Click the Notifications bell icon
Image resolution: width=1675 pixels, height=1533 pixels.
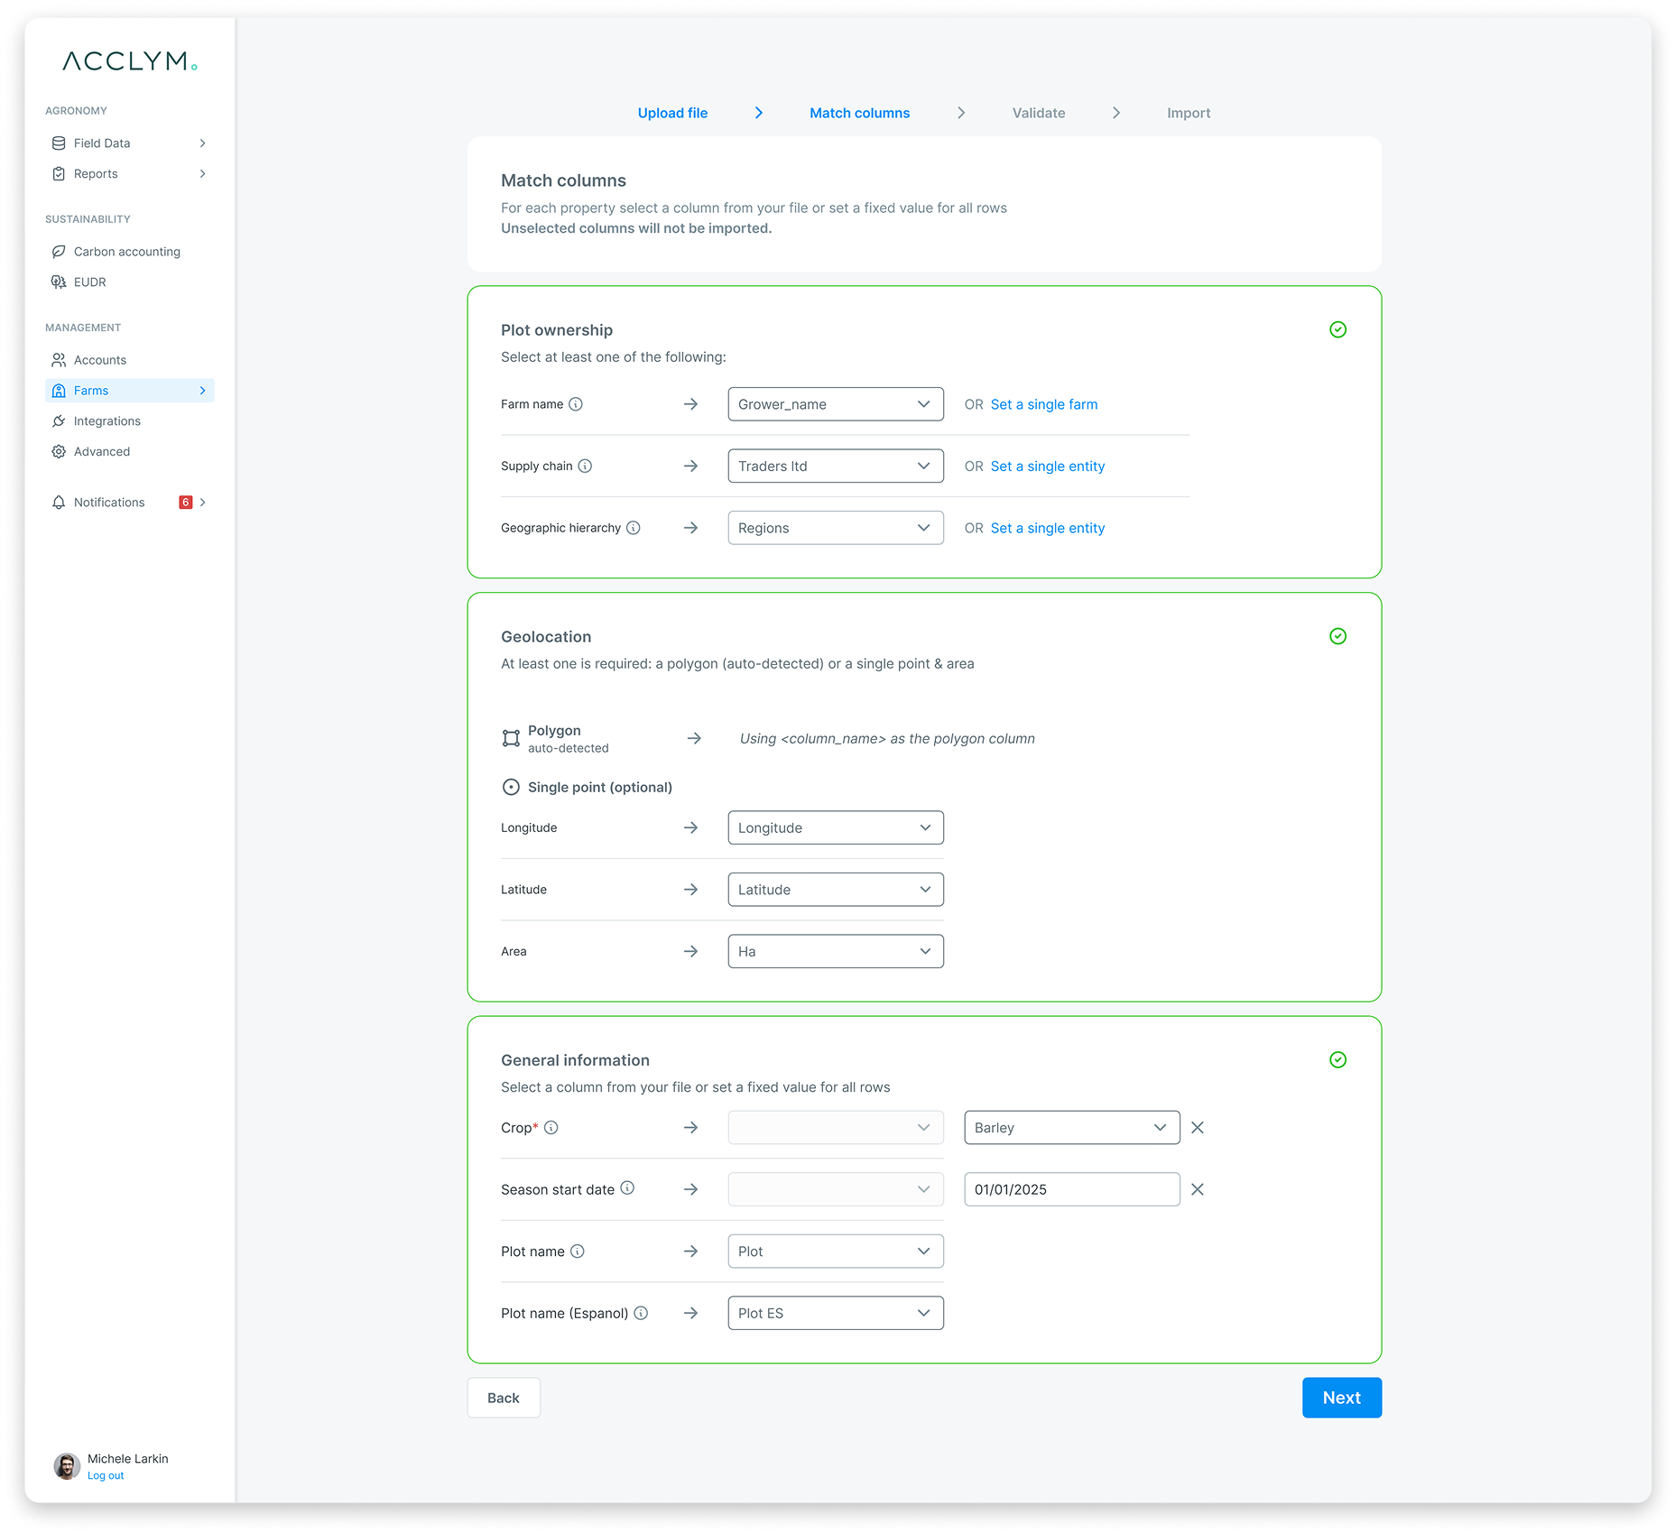coord(59,503)
